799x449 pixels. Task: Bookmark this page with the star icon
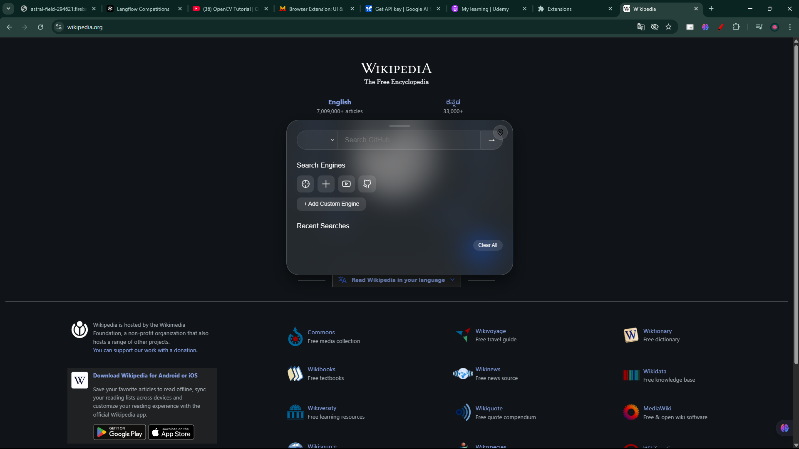[668, 27]
